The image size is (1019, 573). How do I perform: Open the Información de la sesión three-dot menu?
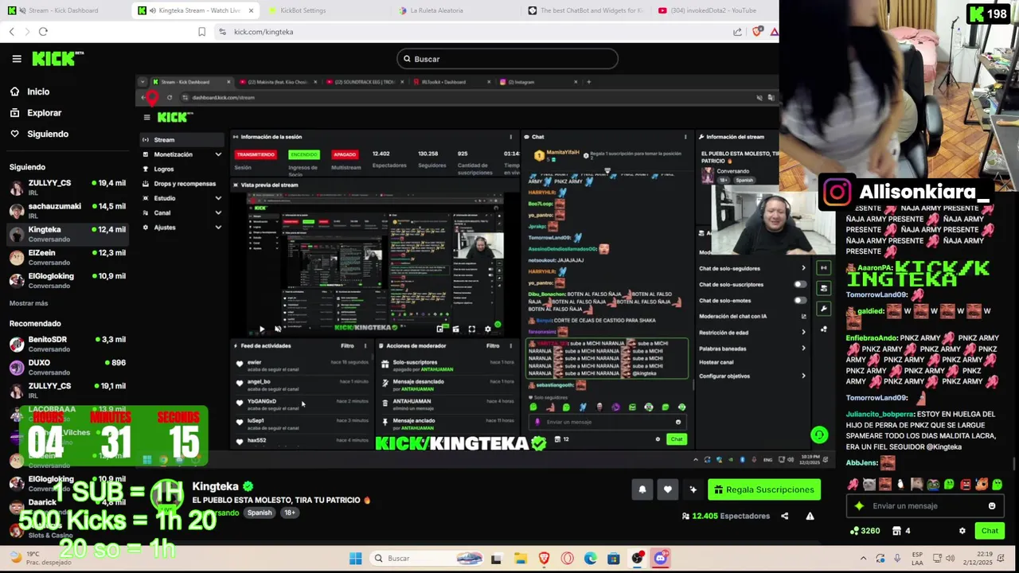pos(511,137)
